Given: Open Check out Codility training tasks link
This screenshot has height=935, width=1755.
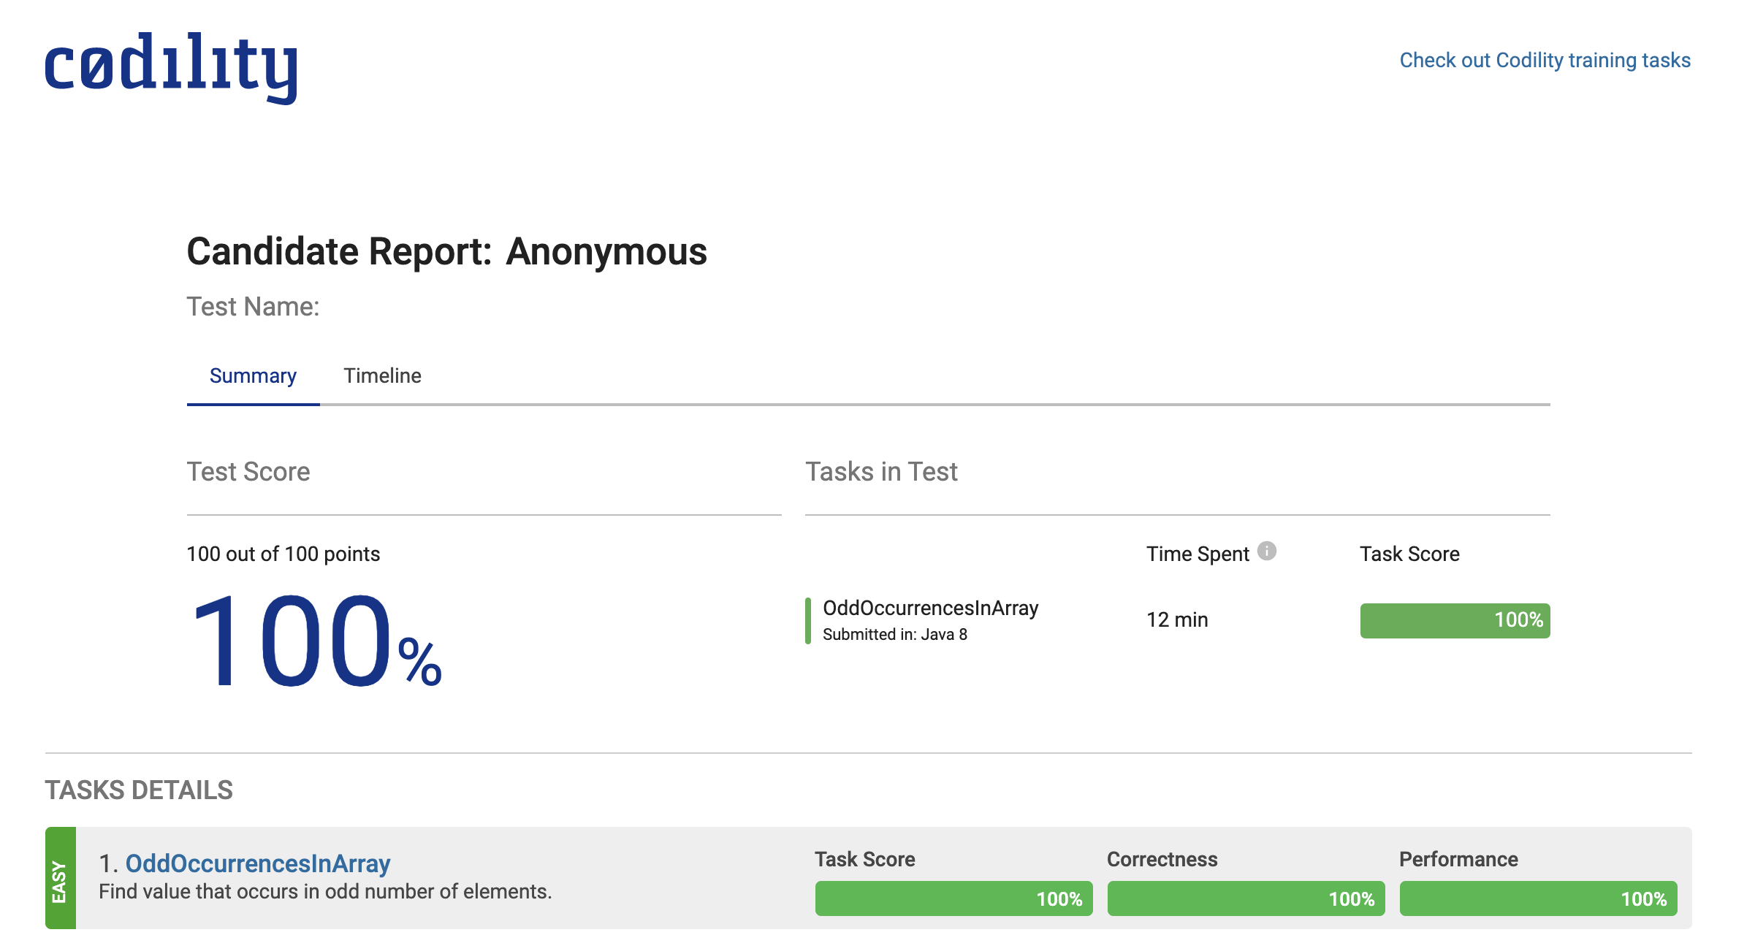Looking at the screenshot, I should (x=1545, y=60).
